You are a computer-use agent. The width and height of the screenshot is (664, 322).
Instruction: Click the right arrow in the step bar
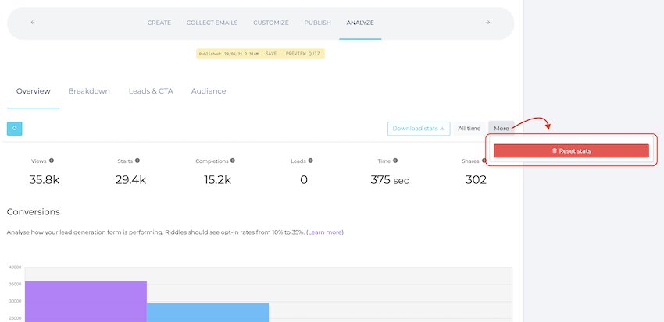pyautogui.click(x=487, y=23)
